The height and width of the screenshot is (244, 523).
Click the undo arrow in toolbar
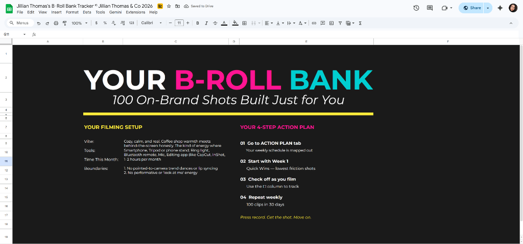(39, 23)
